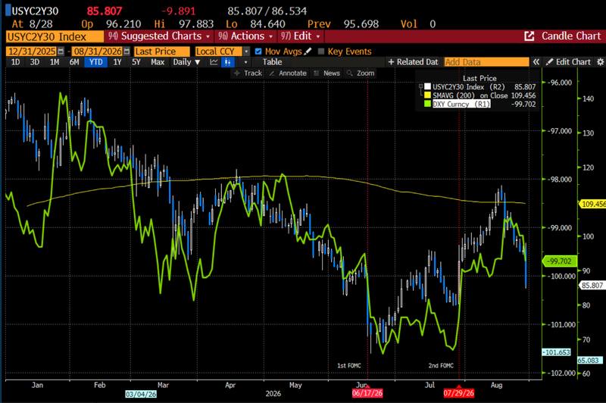Select the SMAVG (200) on Close legend entry

pyautogui.click(x=470, y=95)
